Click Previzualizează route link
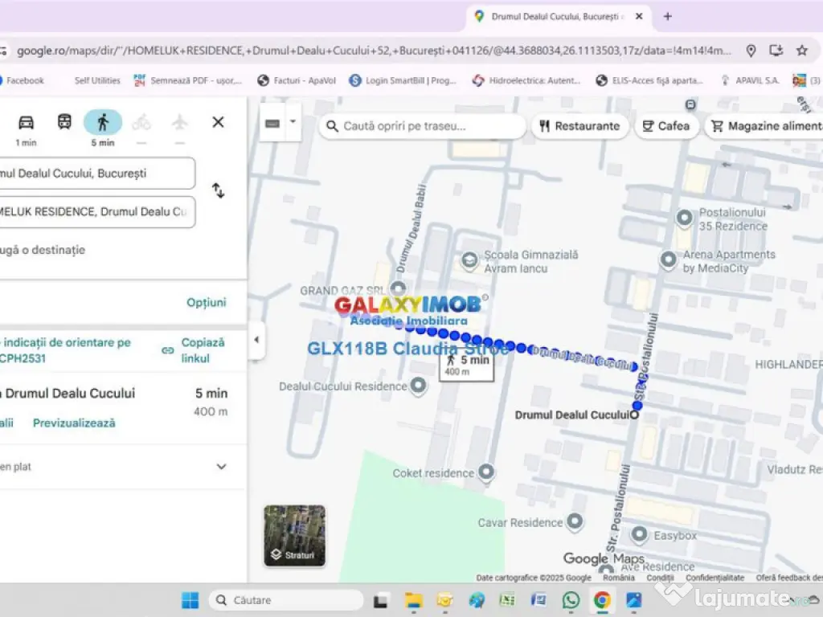 coord(74,423)
